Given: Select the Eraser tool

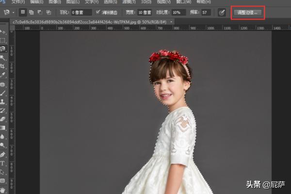Looking at the screenshot, I should tap(3, 119).
